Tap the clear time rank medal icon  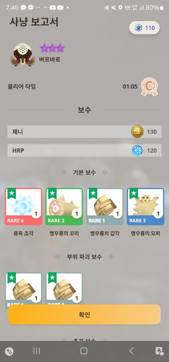click(149, 87)
